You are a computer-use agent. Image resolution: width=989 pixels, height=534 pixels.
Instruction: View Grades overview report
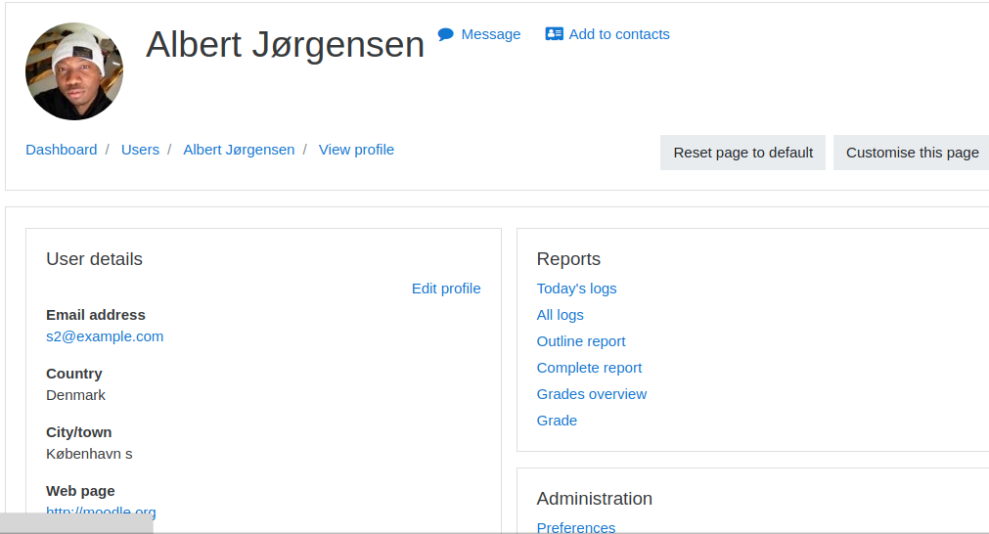(x=592, y=394)
